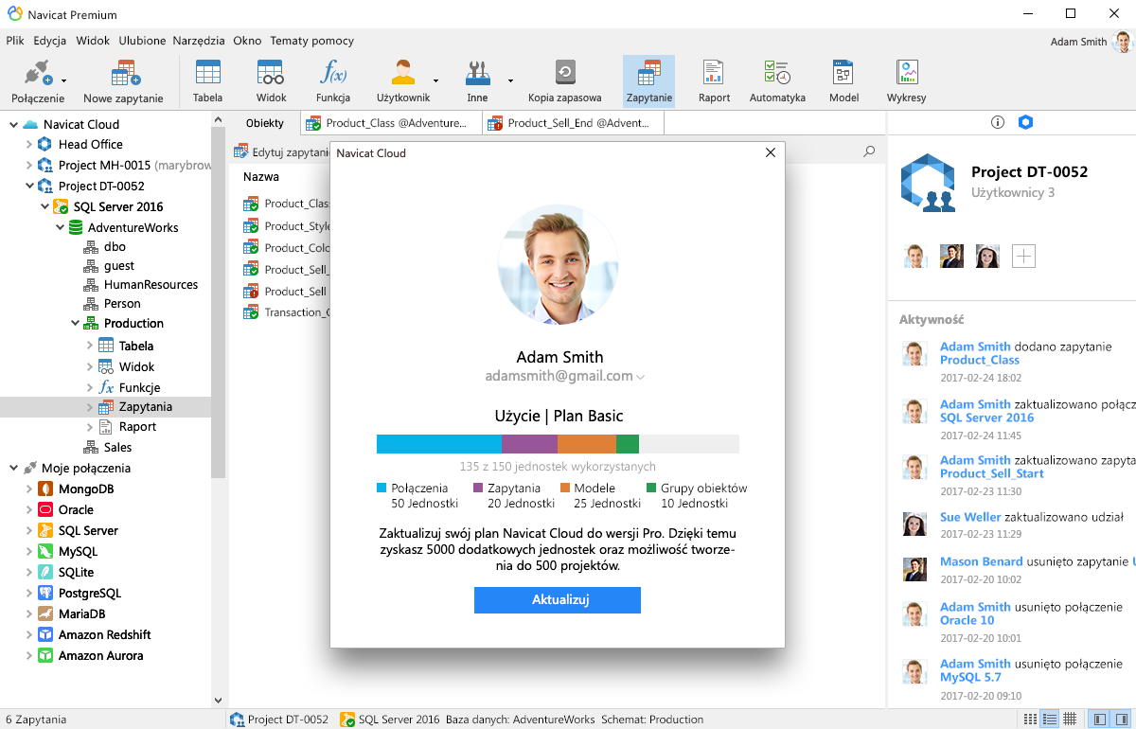The height and width of the screenshot is (729, 1136).
Task: Close the Navicat Cloud dialog
Action: click(771, 152)
